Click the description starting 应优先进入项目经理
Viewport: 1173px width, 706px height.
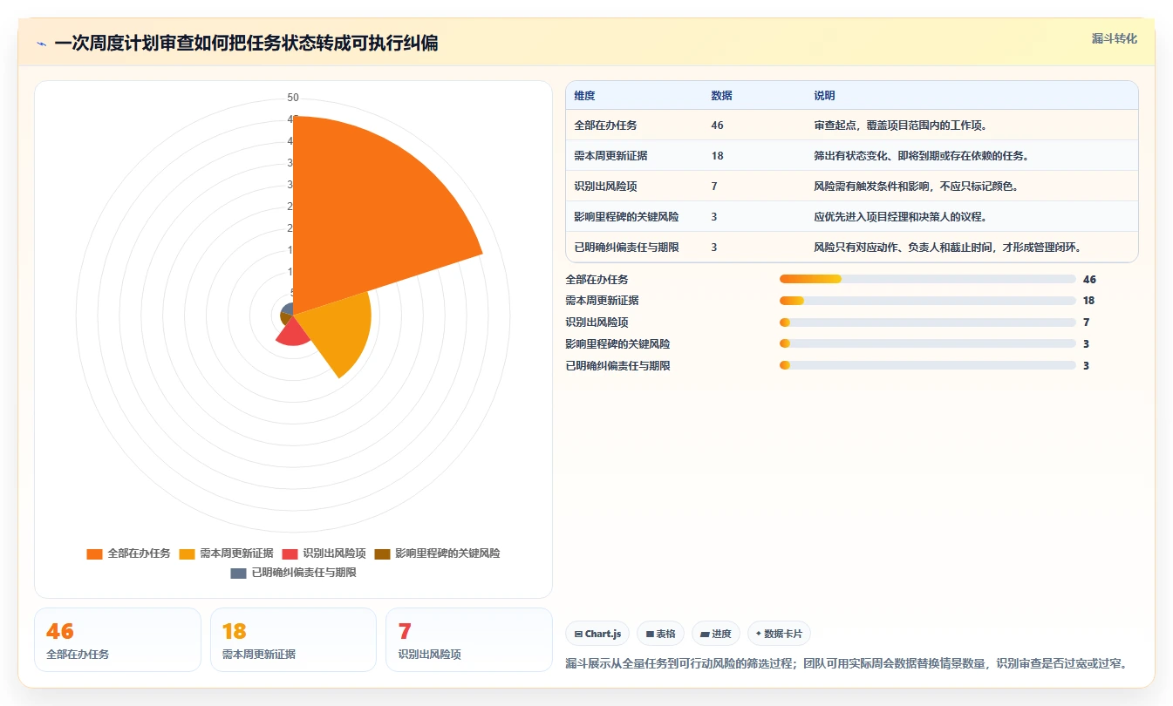(x=900, y=217)
